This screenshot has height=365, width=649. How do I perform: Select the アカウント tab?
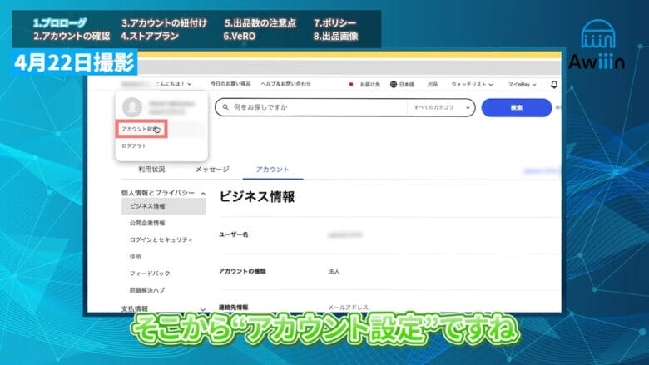(x=271, y=170)
